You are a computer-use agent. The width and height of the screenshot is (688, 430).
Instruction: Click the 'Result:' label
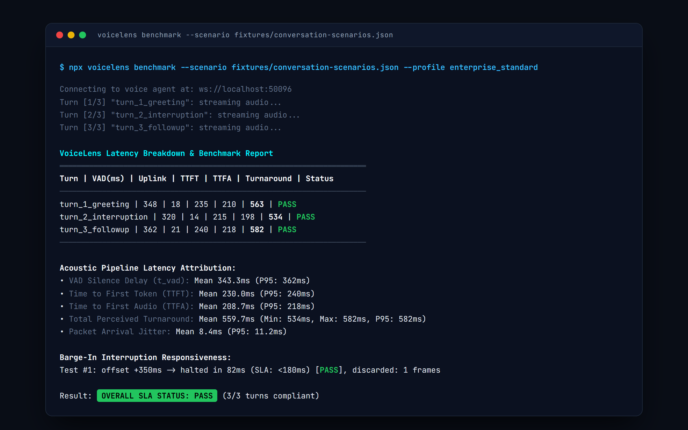coord(76,396)
